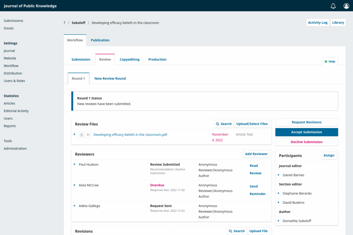
Task: Open the user account icon at top right
Action: coord(346,6)
